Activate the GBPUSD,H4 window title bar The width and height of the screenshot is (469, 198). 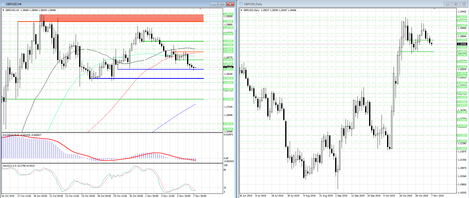point(100,4)
